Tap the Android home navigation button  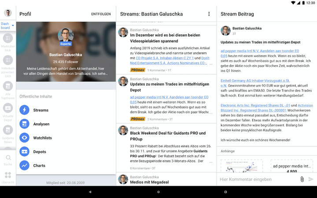pyautogui.click(x=158, y=192)
